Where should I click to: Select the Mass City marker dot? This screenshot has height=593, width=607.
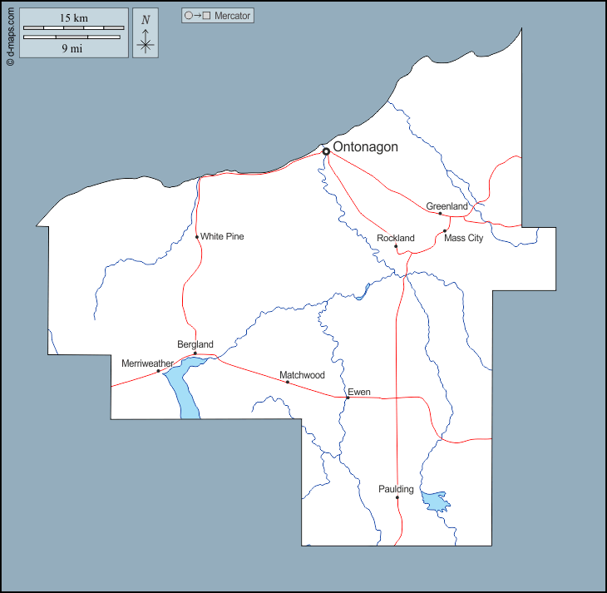[445, 230]
